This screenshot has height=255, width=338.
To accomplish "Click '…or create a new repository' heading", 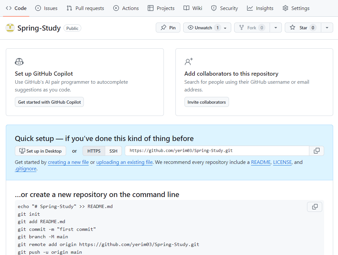I will click(x=97, y=194).
